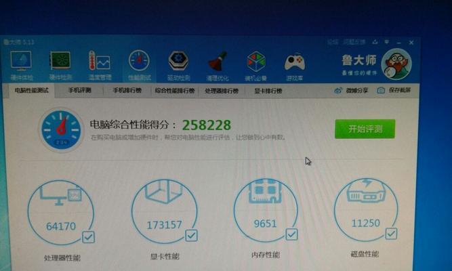Click the 保存截屏 link text
This screenshot has height=271, width=452.
tap(400, 90)
